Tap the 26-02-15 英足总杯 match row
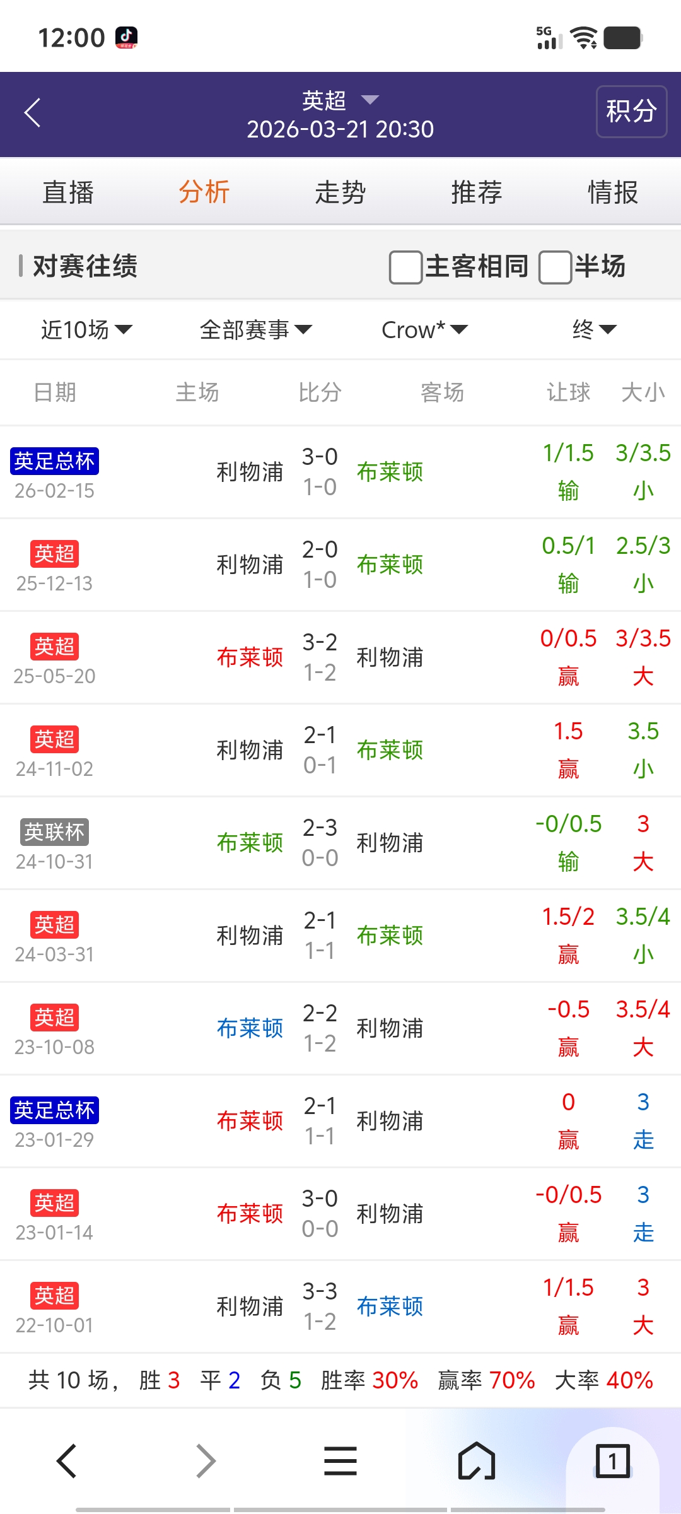 click(x=340, y=472)
